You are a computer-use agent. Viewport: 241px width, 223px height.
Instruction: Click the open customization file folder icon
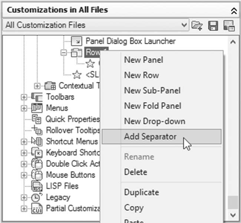click(197, 25)
